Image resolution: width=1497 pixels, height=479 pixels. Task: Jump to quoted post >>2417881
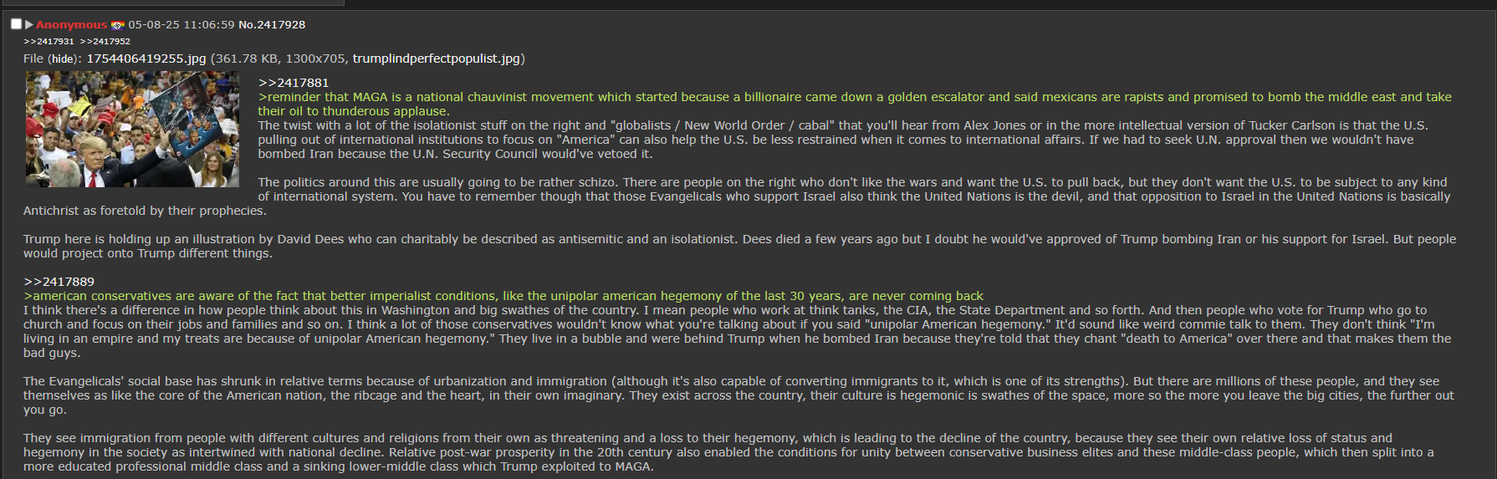pyautogui.click(x=294, y=83)
